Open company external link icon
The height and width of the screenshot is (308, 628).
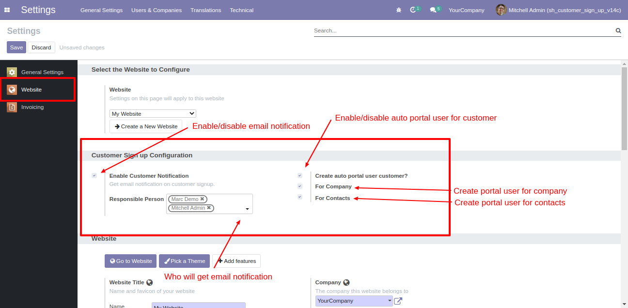398,301
